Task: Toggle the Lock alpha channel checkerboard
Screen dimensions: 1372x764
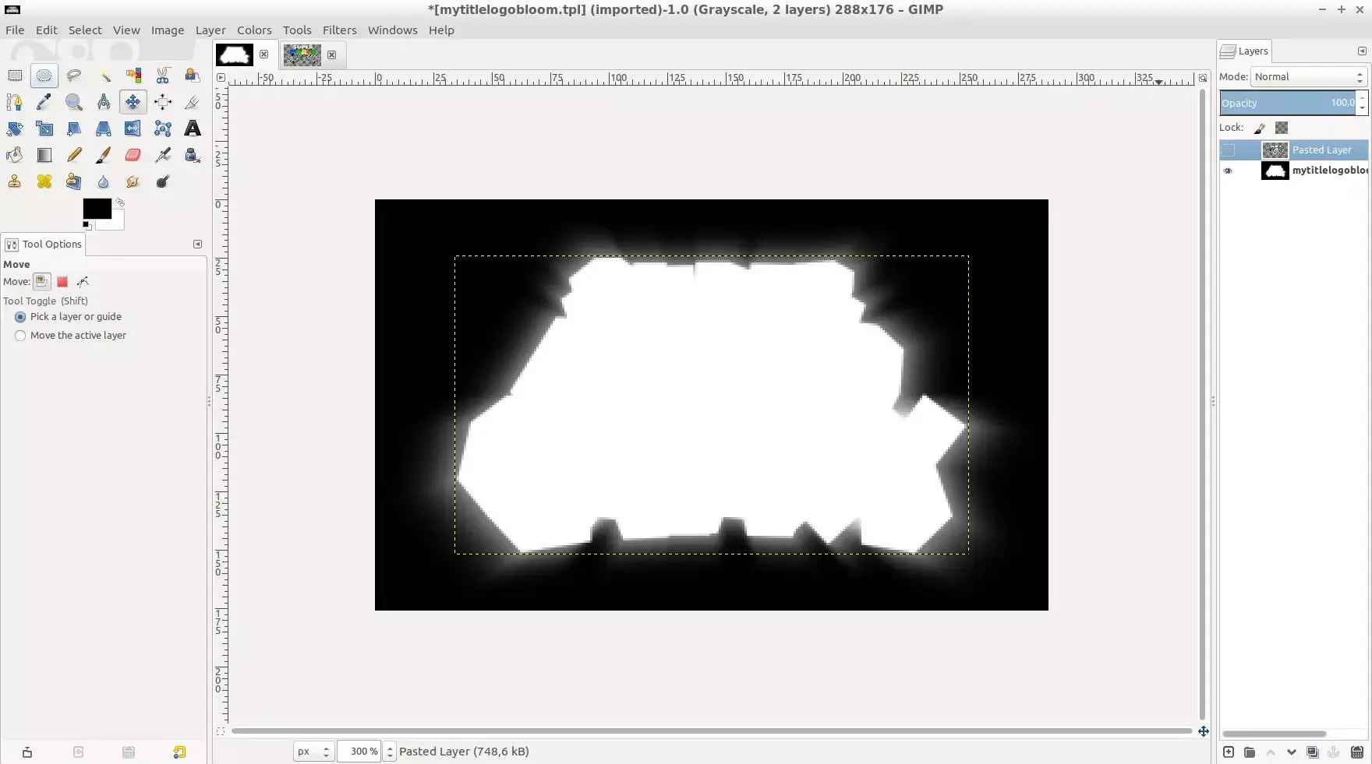Action: (x=1282, y=128)
